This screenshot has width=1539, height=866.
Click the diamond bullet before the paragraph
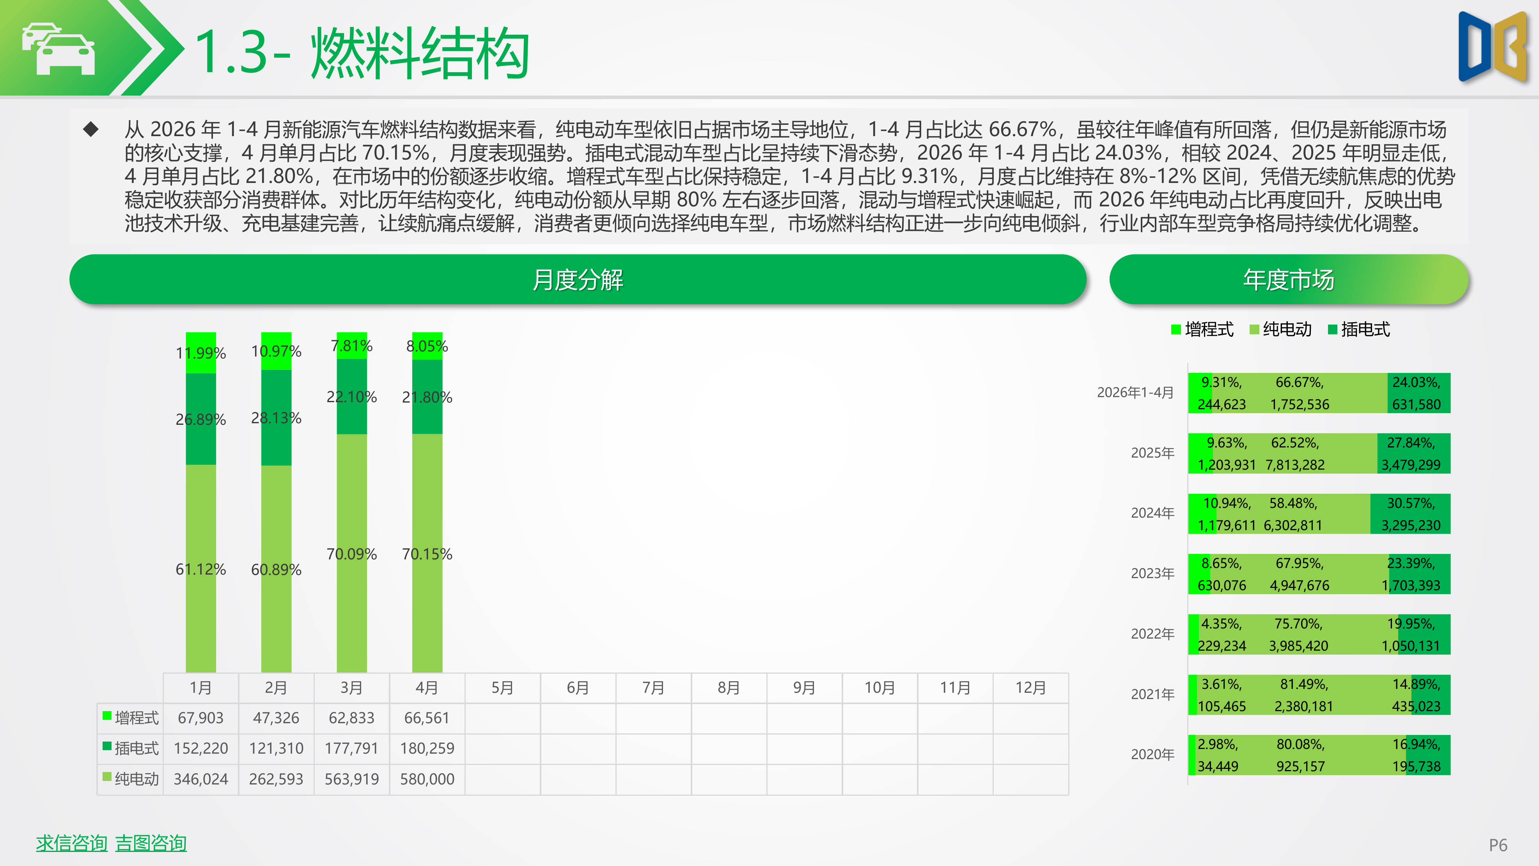click(x=91, y=129)
